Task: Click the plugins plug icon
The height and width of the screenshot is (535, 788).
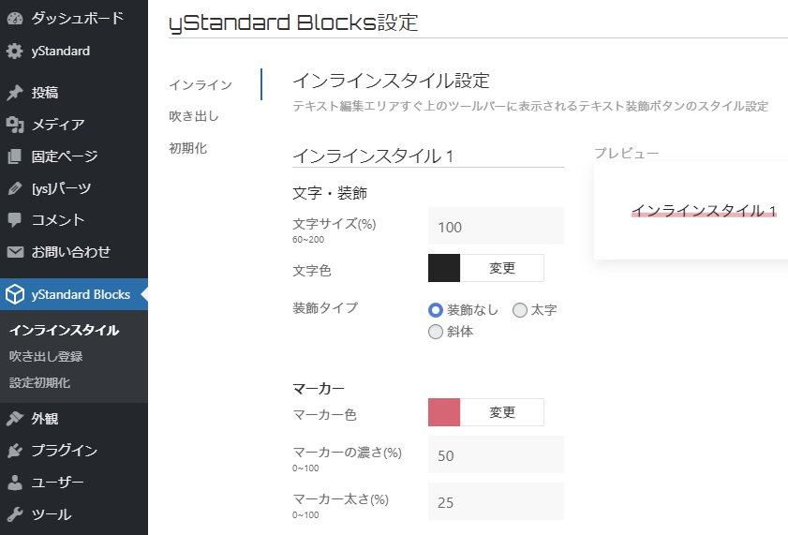Action: pyautogui.click(x=15, y=451)
